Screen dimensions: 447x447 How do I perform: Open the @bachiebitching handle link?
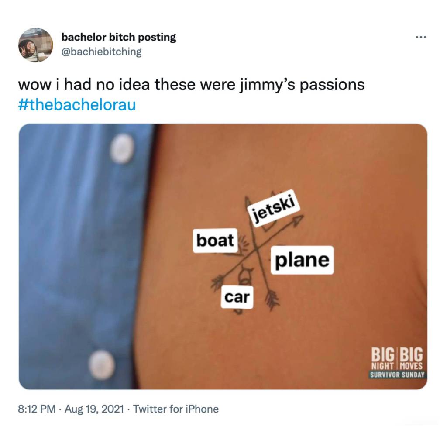[x=101, y=52]
